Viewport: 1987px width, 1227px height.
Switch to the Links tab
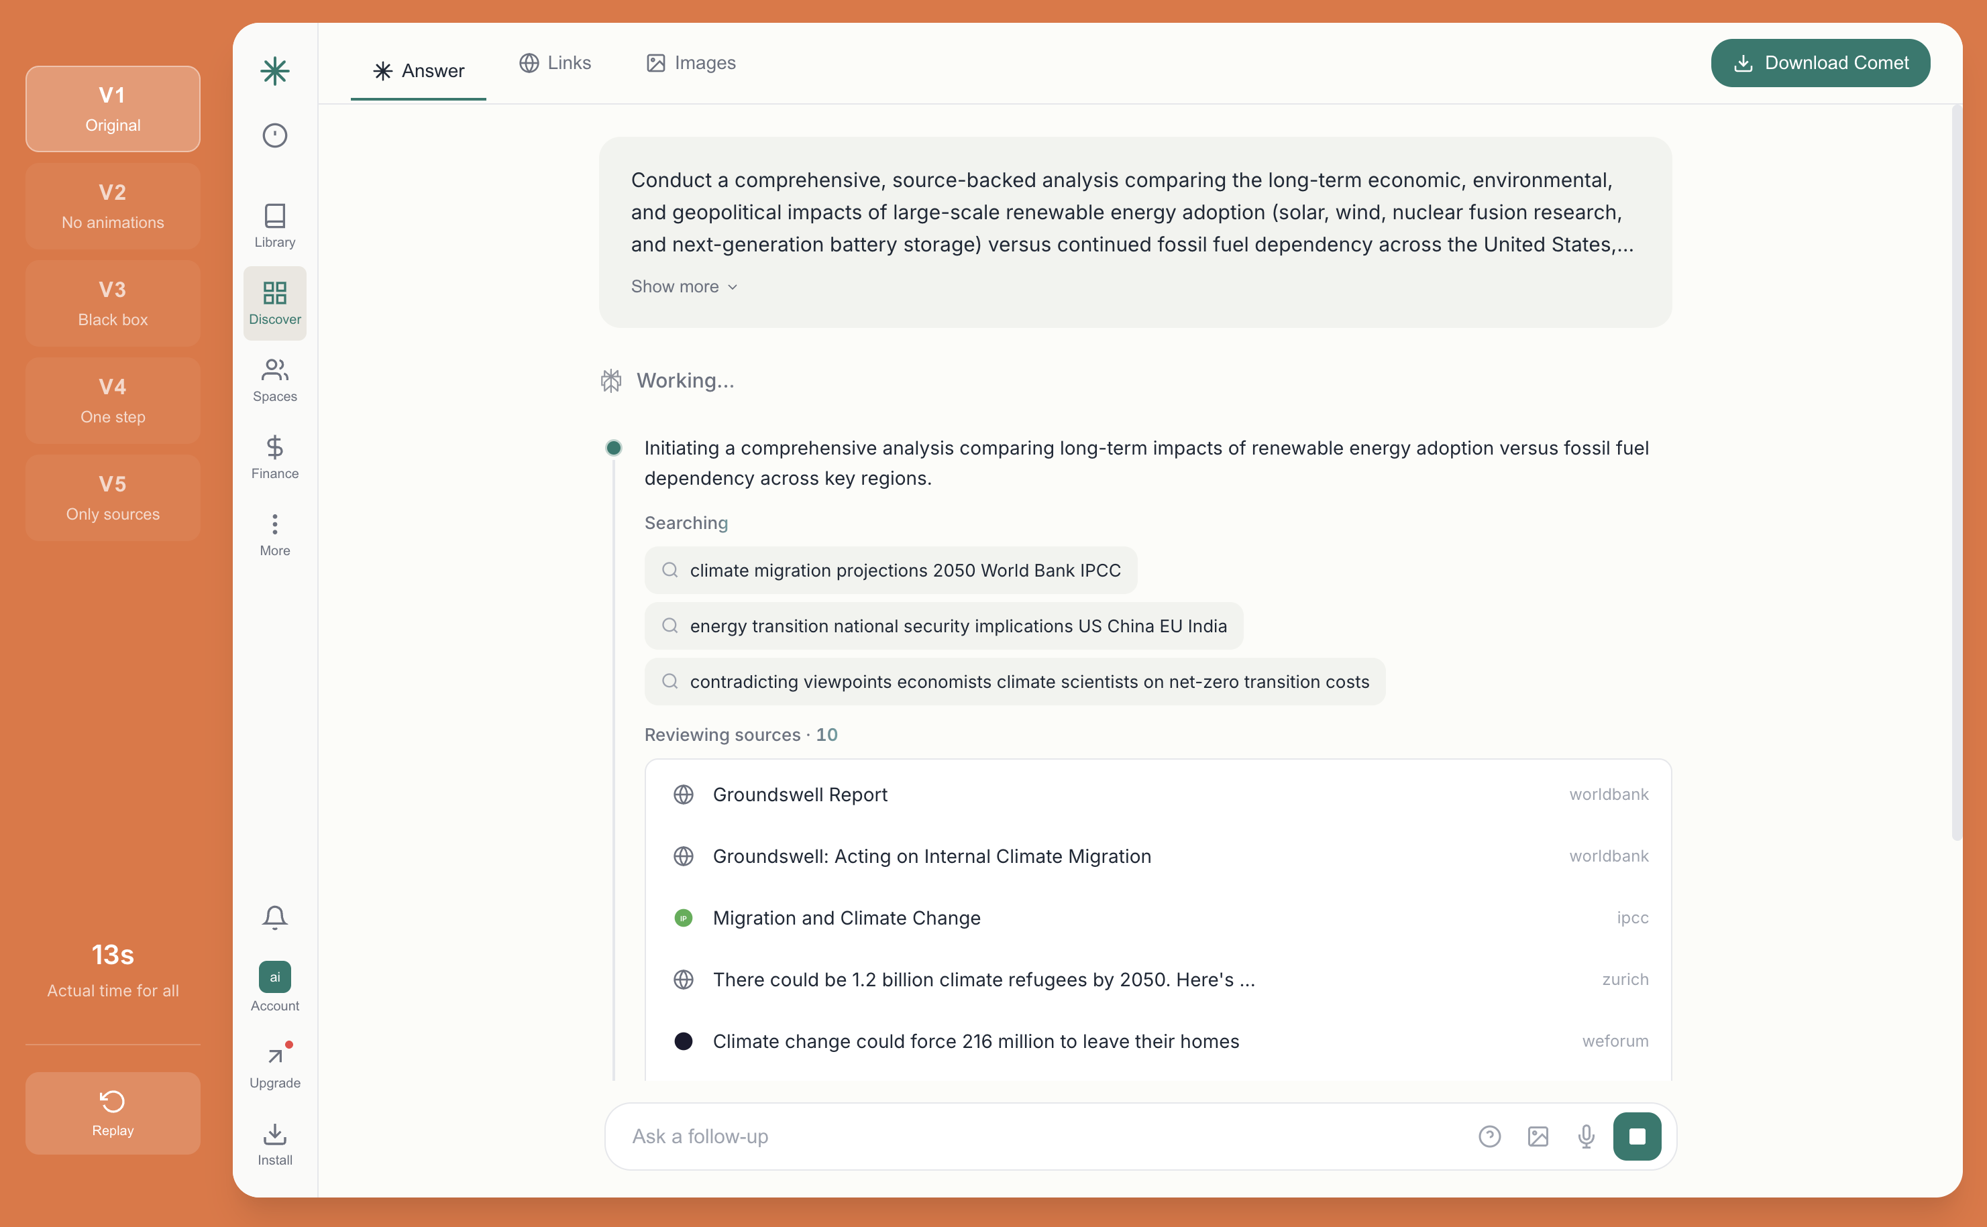click(555, 62)
